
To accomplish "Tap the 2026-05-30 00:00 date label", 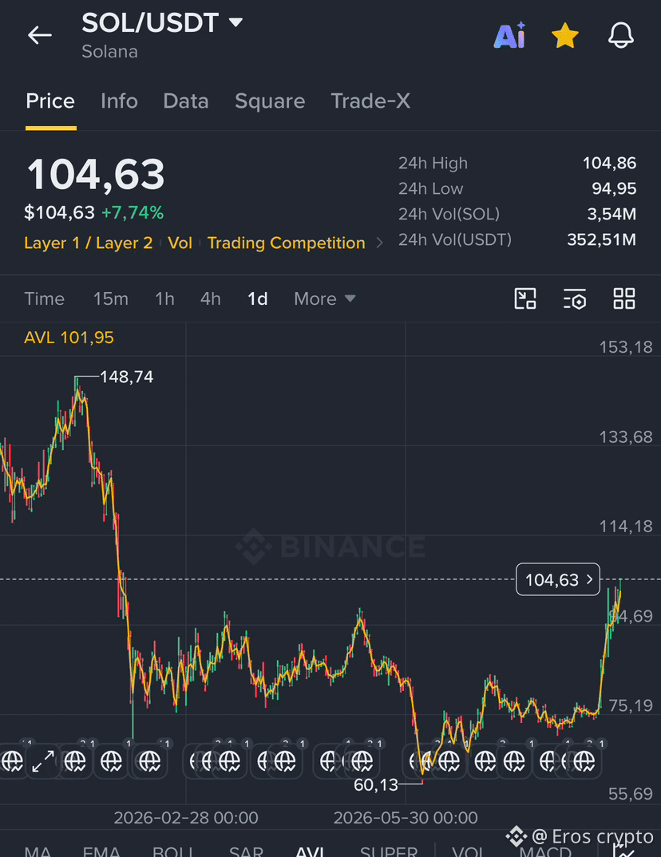I will click(406, 818).
